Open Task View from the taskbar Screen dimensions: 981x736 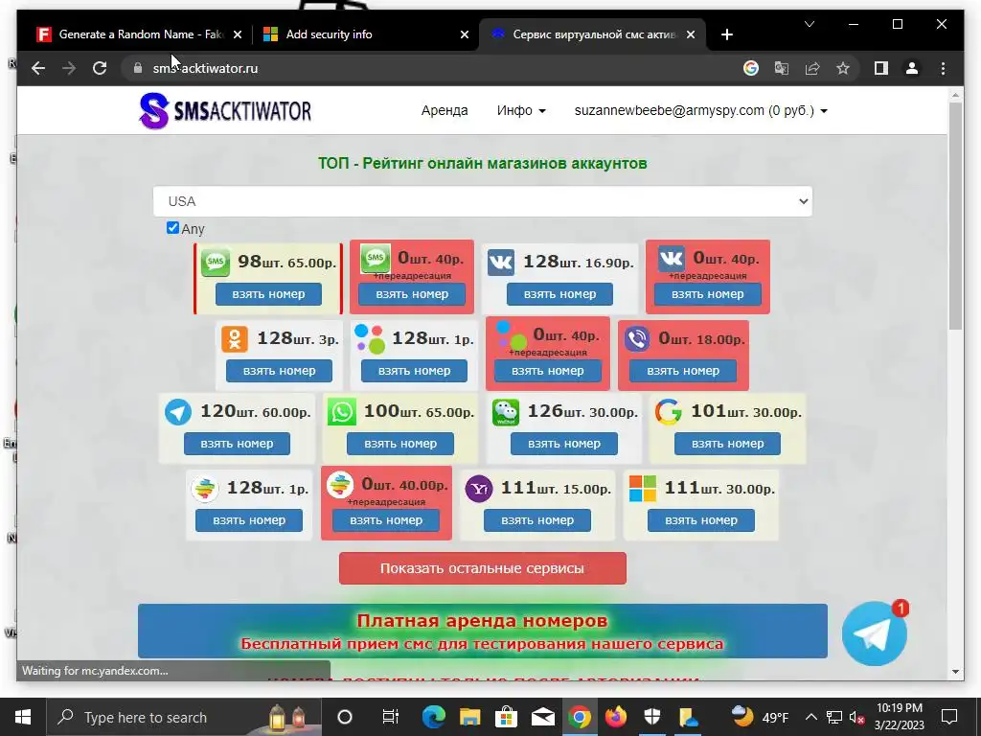point(391,717)
